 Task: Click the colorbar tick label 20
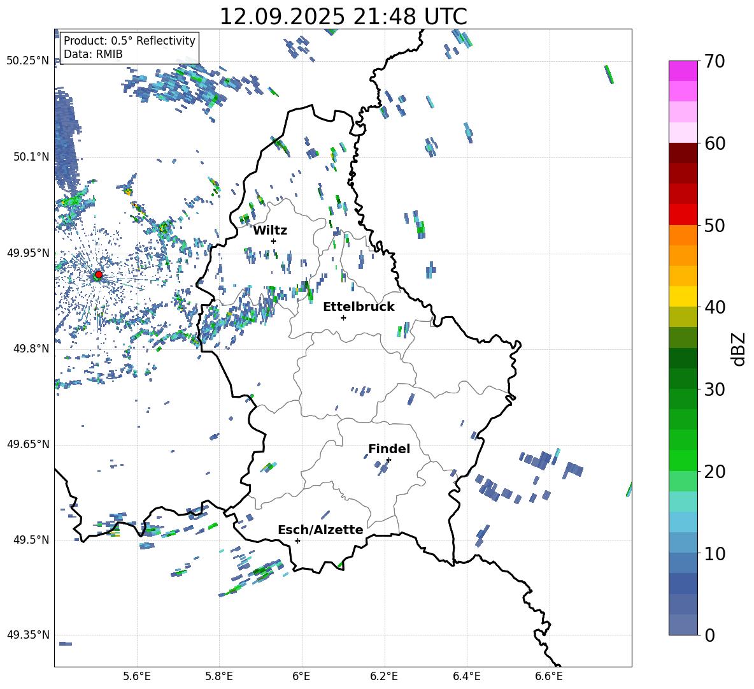(715, 472)
